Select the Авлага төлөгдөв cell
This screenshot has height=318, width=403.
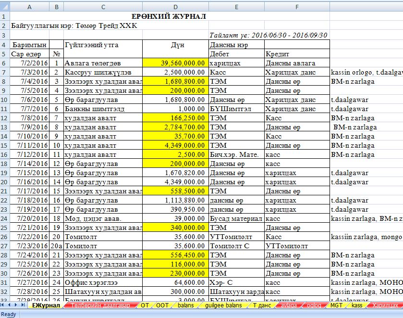[x=103, y=63]
